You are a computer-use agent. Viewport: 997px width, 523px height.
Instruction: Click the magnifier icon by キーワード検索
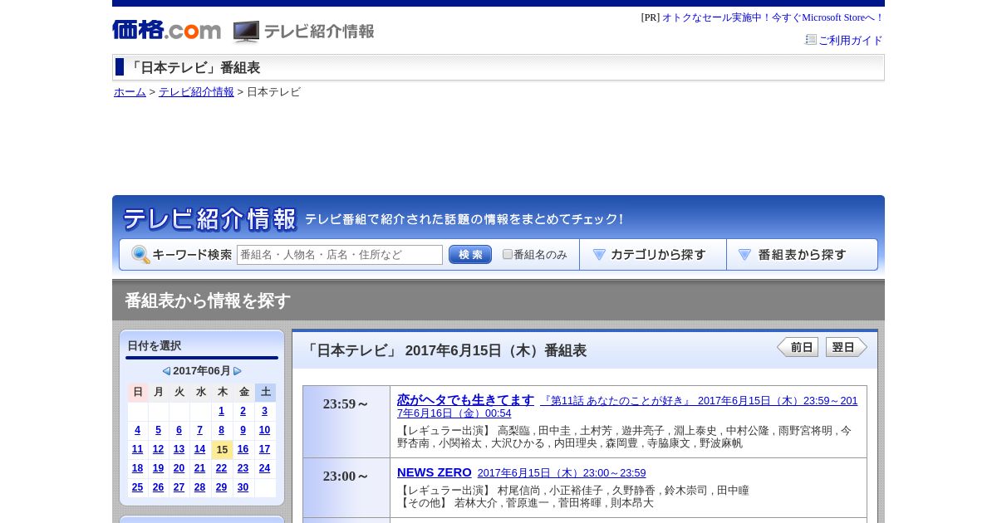click(x=140, y=254)
